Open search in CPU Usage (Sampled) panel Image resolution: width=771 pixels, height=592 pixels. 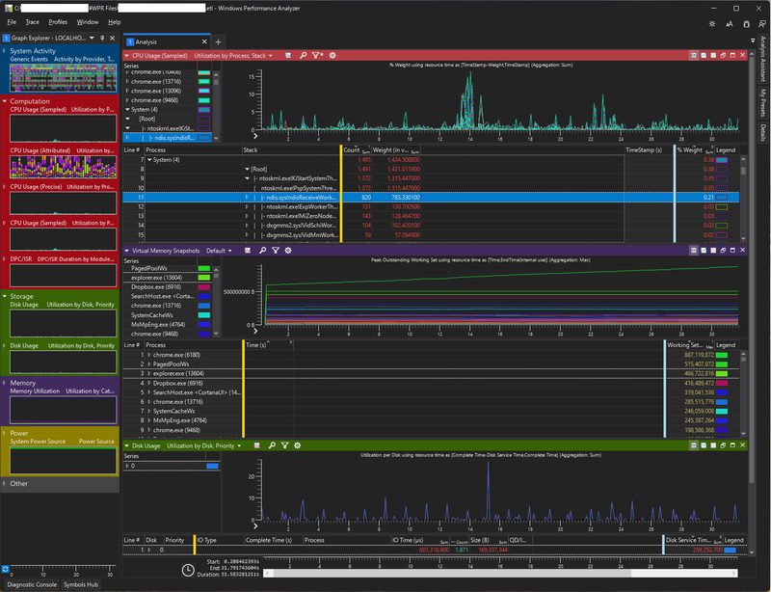click(304, 56)
